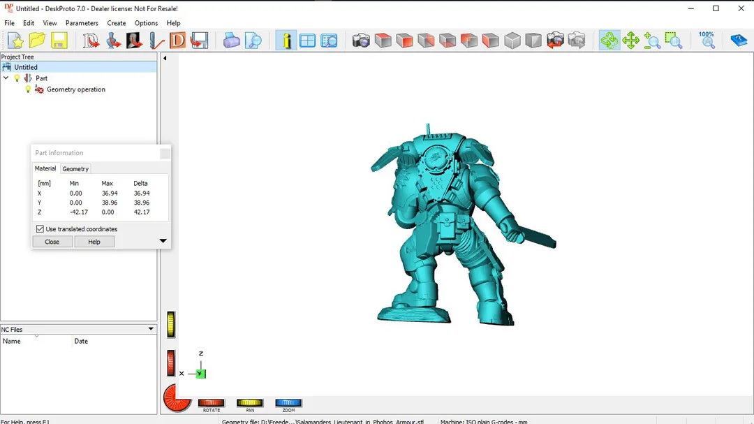Click the Y Delta value "38.96"
The width and height of the screenshot is (754, 424).
[141, 203]
